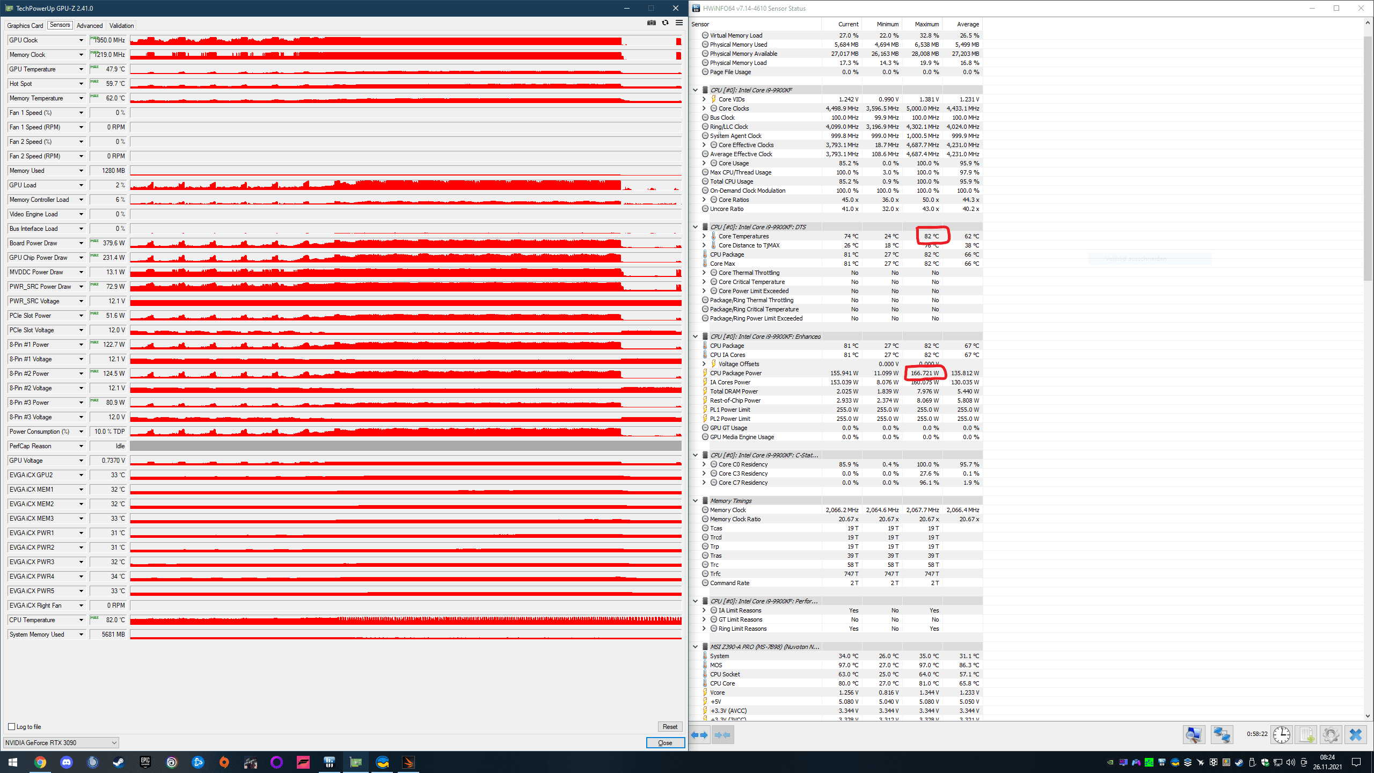Click the GPU-Z refresh sensors icon
The image size is (1374, 773).
click(665, 23)
